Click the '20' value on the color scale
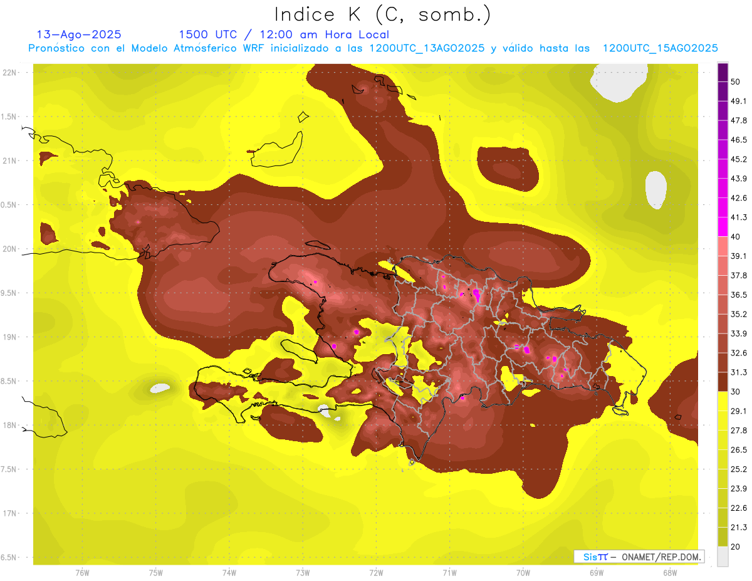This screenshot has width=752, height=581. point(736,547)
